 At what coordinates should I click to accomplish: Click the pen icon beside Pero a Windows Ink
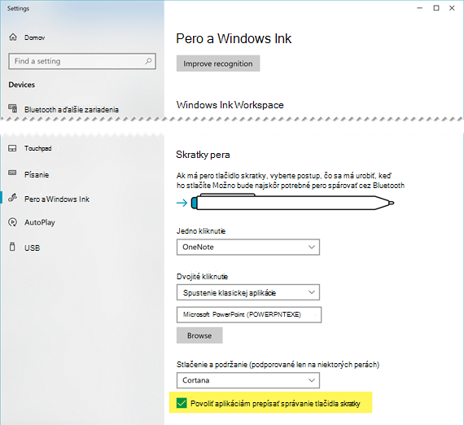(12, 198)
